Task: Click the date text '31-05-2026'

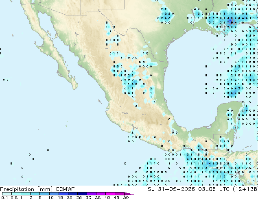Action: [176, 189]
